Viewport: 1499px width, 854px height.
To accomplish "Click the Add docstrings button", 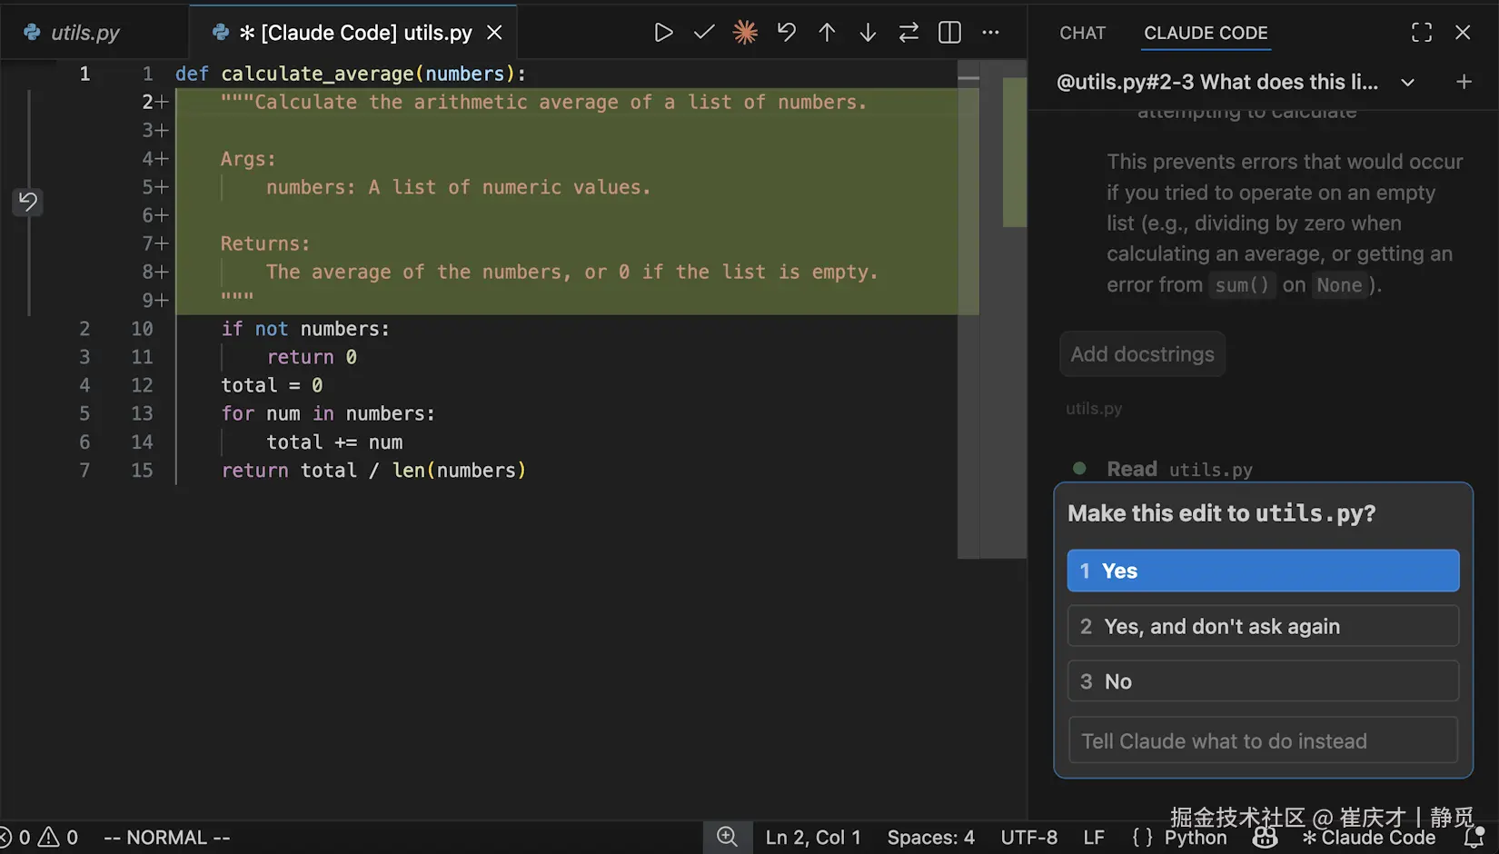I will pyautogui.click(x=1141, y=354).
